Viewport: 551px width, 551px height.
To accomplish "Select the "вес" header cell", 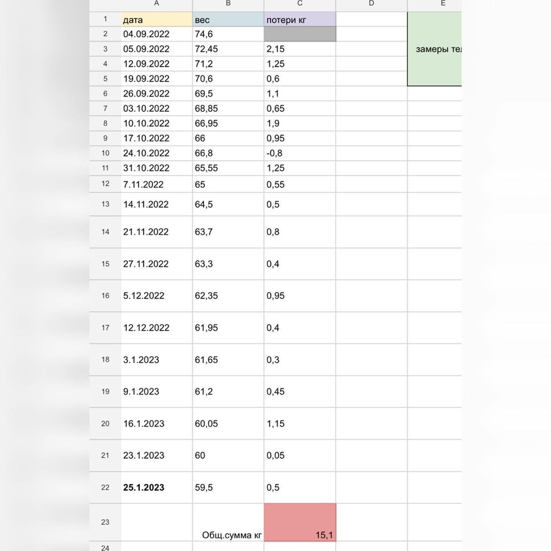I will (x=228, y=20).
